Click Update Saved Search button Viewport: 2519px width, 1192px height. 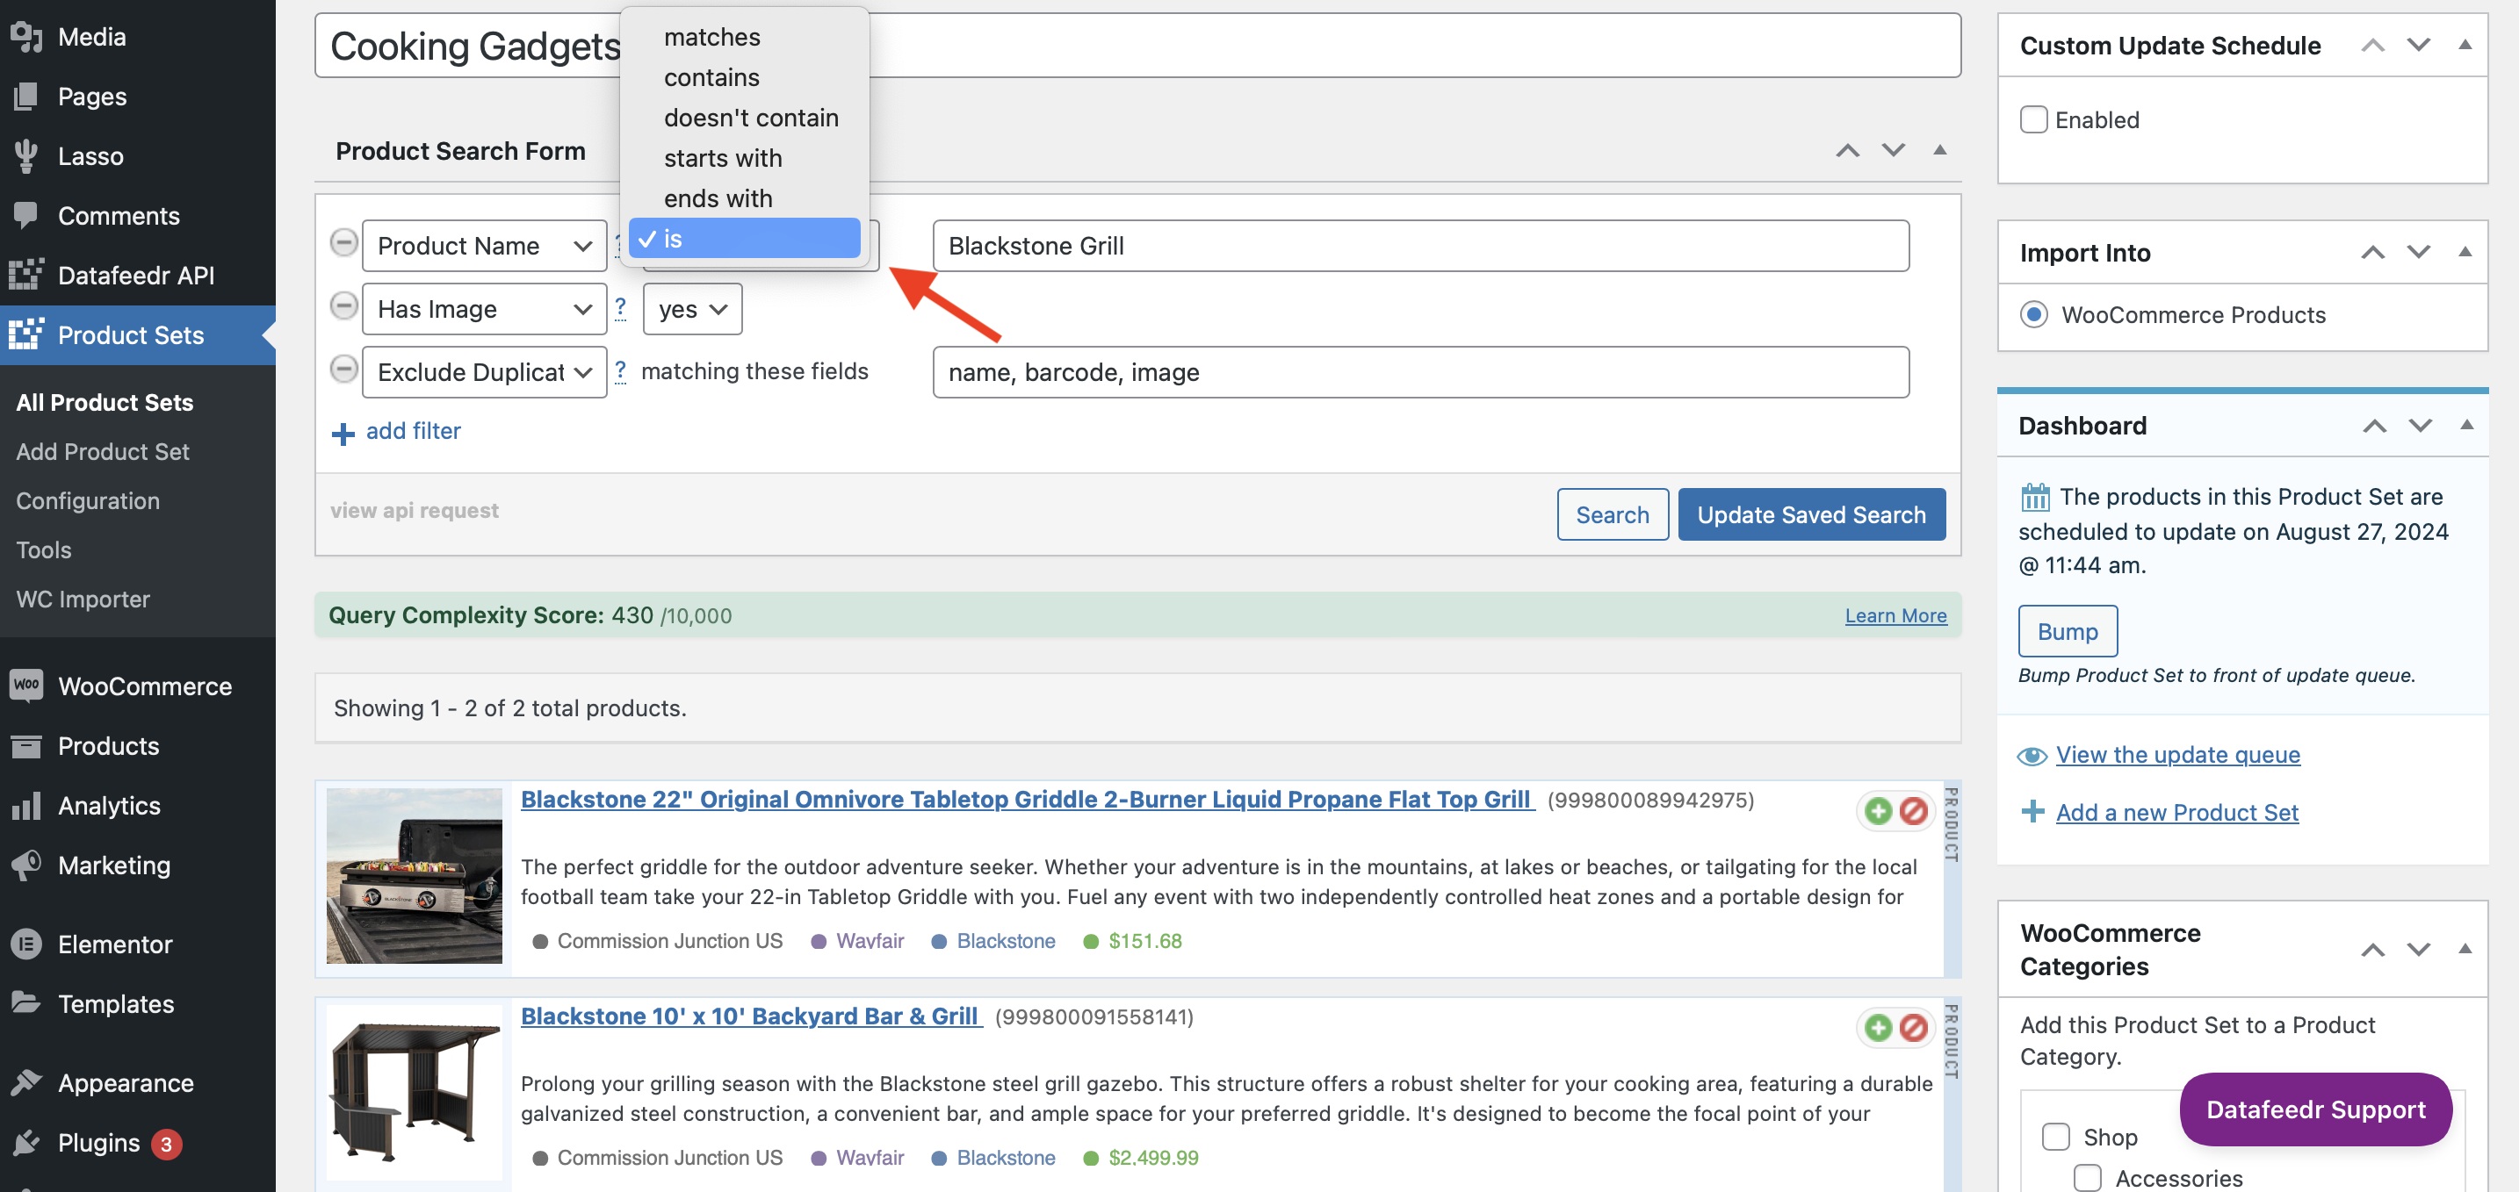coord(1811,515)
